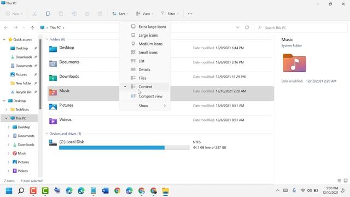Click the Music folder preview thumbnail
350x197 pixels.
coord(294,63)
